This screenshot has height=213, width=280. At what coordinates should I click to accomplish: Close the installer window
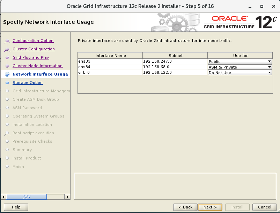pos(274,6)
